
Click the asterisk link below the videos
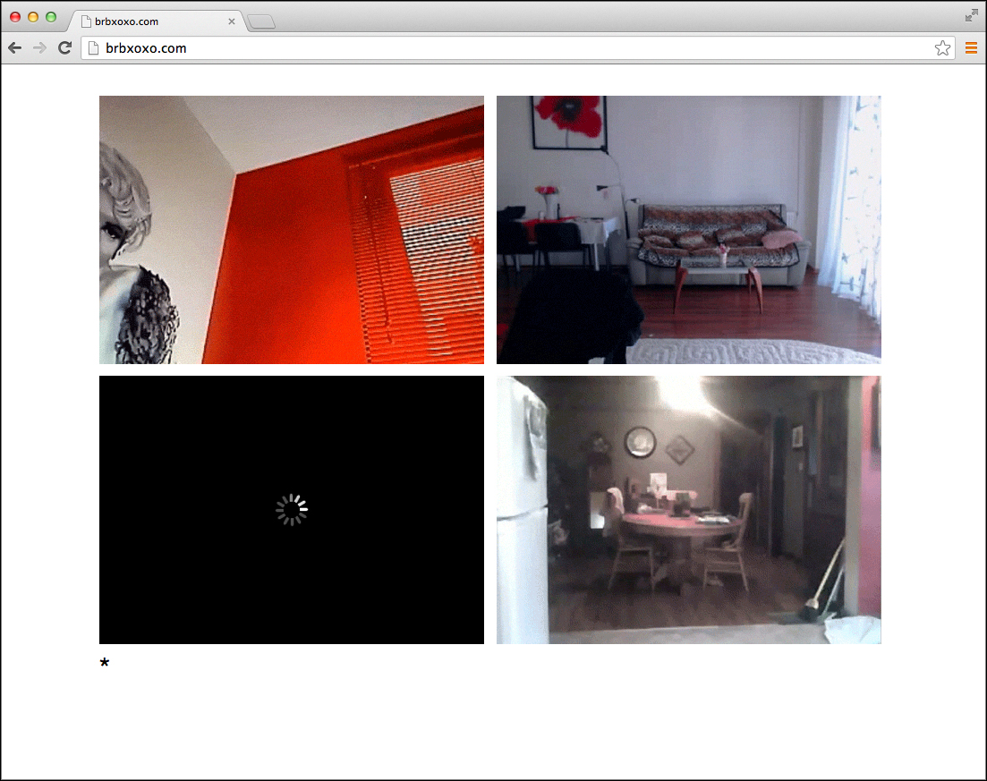click(105, 663)
